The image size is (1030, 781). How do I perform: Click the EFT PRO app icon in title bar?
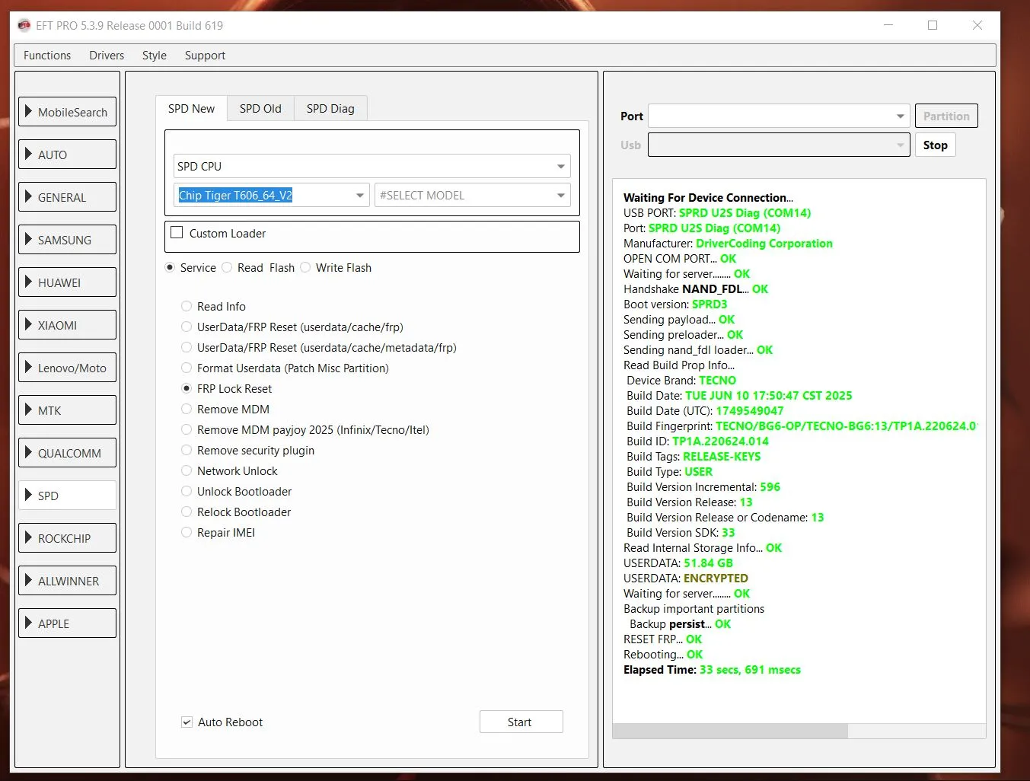click(x=24, y=25)
